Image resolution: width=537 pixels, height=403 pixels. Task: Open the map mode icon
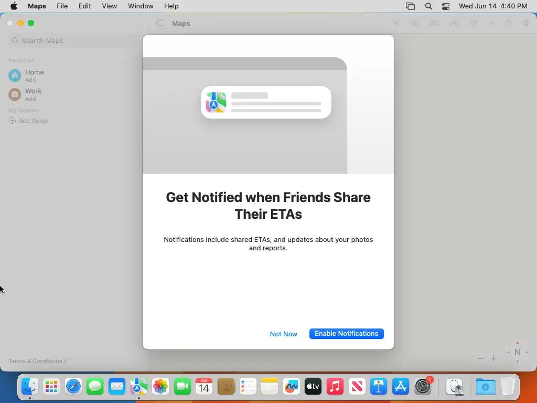click(414, 23)
